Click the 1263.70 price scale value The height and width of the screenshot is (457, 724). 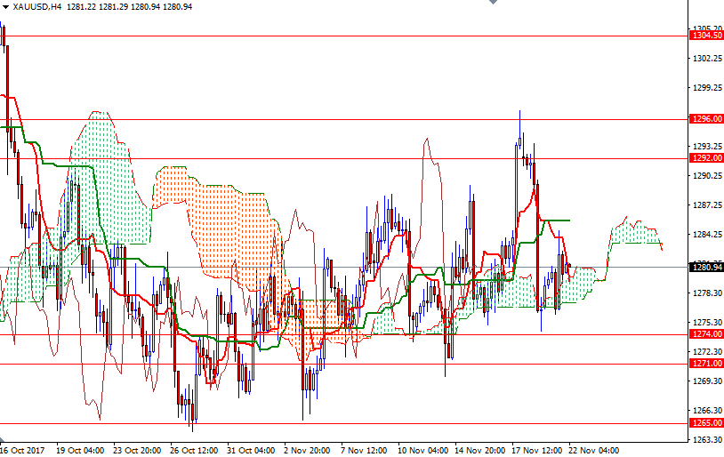pyautogui.click(x=706, y=439)
